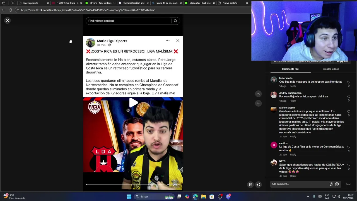Click the Marlon Mesen username
This screenshot has width=357, height=201.
click(x=287, y=108)
